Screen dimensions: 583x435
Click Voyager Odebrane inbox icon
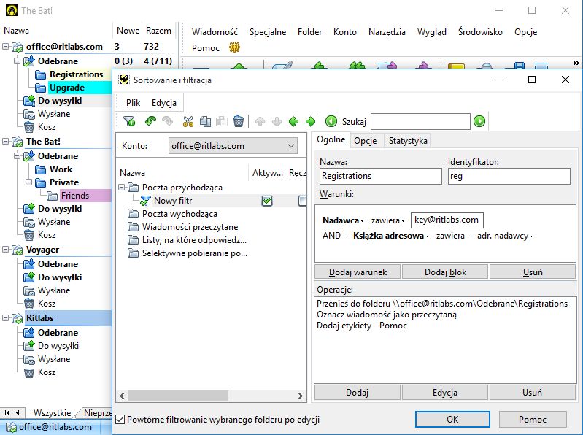coord(29,264)
